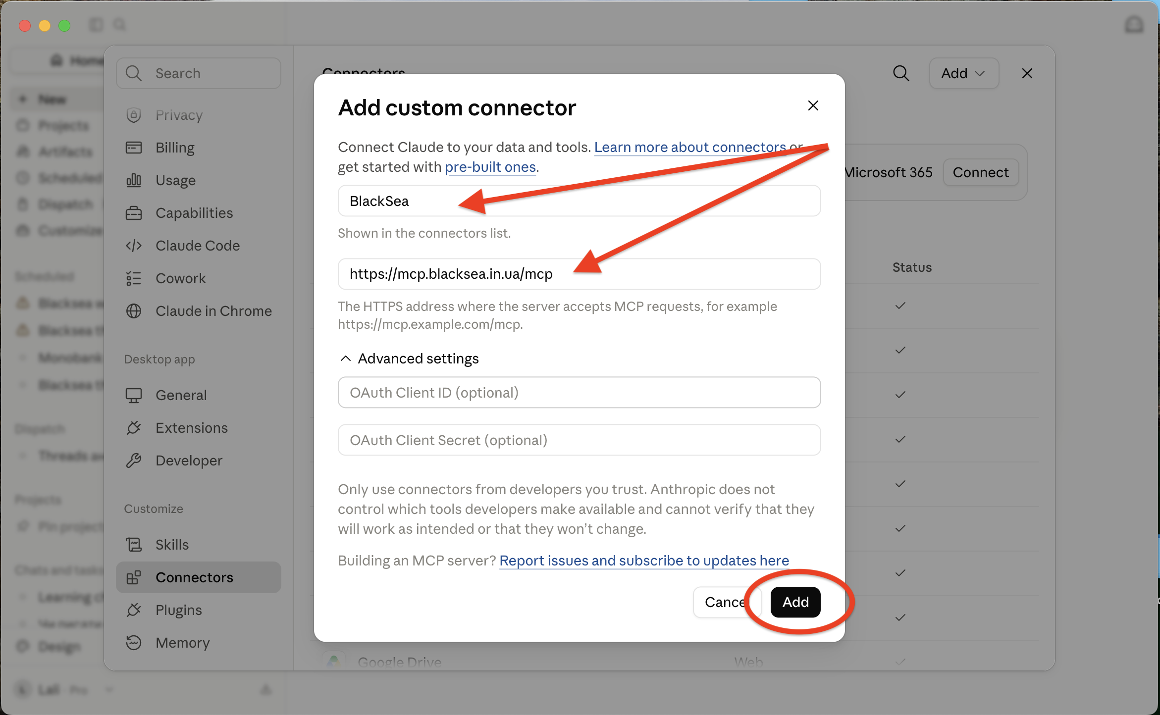
Task: Click the Developer wrench icon
Action: [134, 460]
